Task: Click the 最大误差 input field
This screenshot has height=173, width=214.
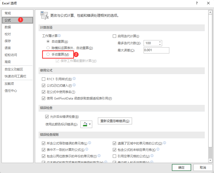Action: coord(156,50)
